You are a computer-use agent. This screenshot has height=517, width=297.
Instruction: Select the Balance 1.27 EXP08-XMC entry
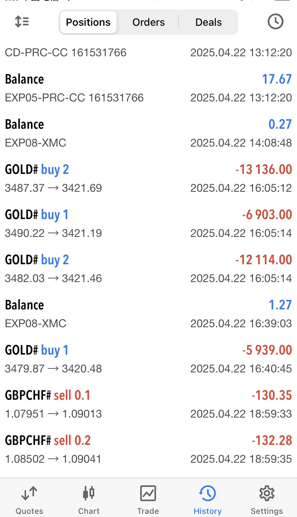[148, 314]
